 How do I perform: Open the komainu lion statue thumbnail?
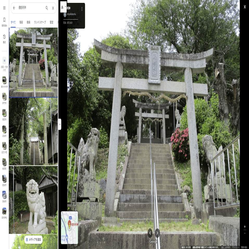[33, 200]
